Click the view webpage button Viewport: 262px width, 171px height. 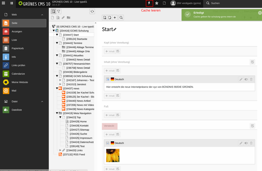(x=105, y=18)
